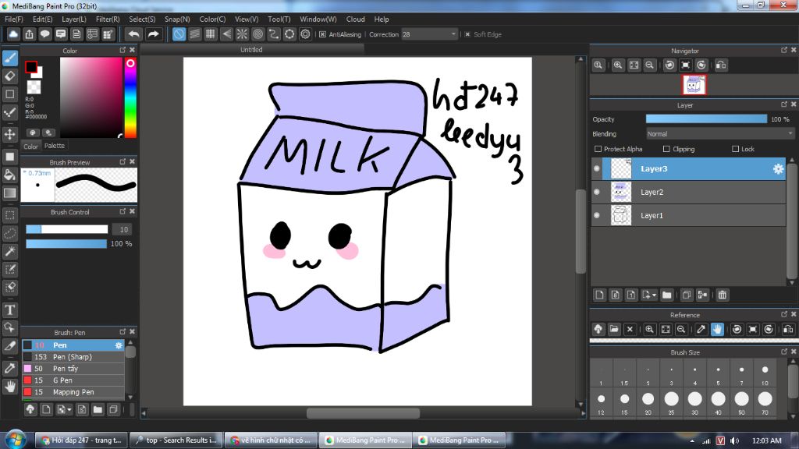Select the Magic Wand tool
The image size is (799, 449).
10,251
